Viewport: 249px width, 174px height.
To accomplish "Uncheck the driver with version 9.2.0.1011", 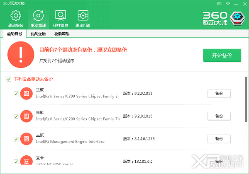I will click(x=16, y=94).
